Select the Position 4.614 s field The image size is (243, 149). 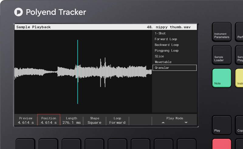49,120
